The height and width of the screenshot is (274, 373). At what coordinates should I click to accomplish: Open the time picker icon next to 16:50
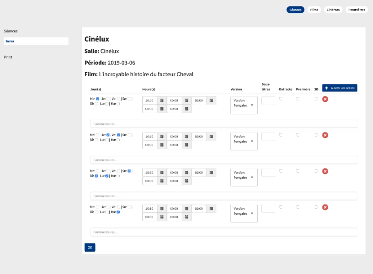coord(162,100)
